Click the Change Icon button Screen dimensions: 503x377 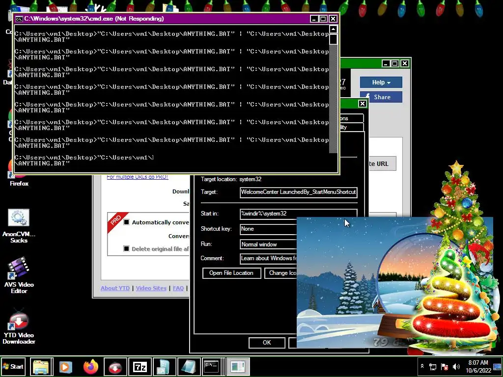pos(281,273)
